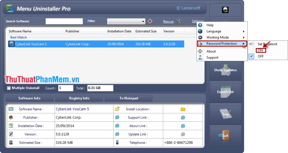This screenshot has height=153, width=288.
Task: Open the Install Location folder icon
Action: pyautogui.click(x=183, y=109)
